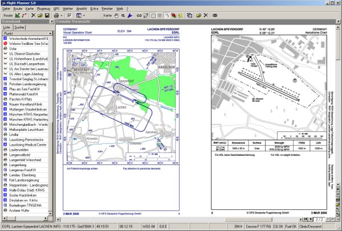This screenshot has width=342, height=231.
Task: Click the binoculars icon in the toolbar
Action: pyautogui.click(x=215, y=15)
